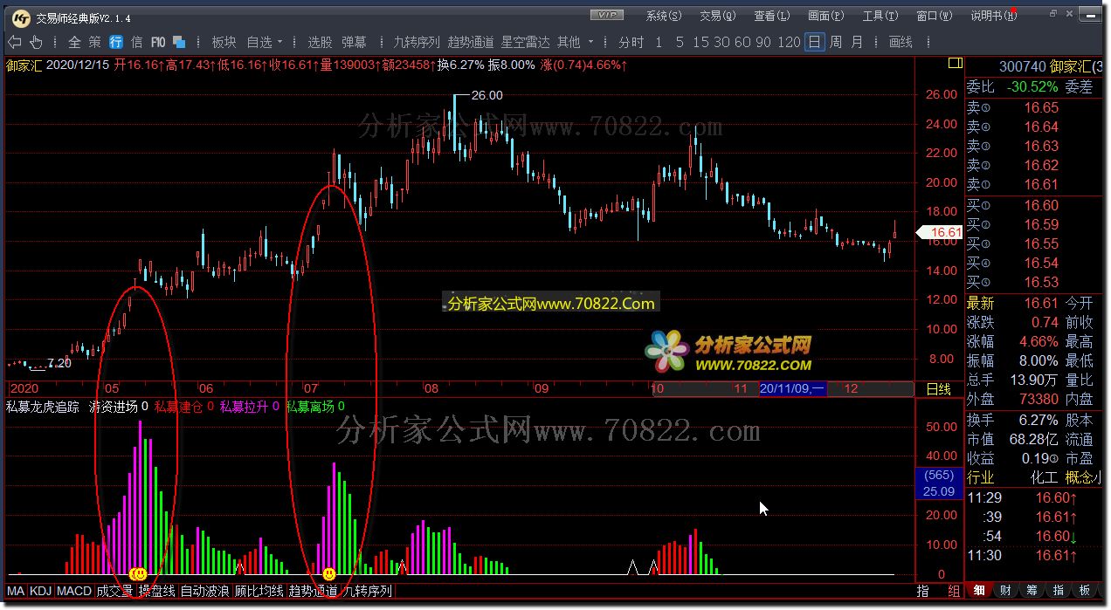The width and height of the screenshot is (1111, 610).
Task: Select the 板 sector tab
Action: [1085, 591]
